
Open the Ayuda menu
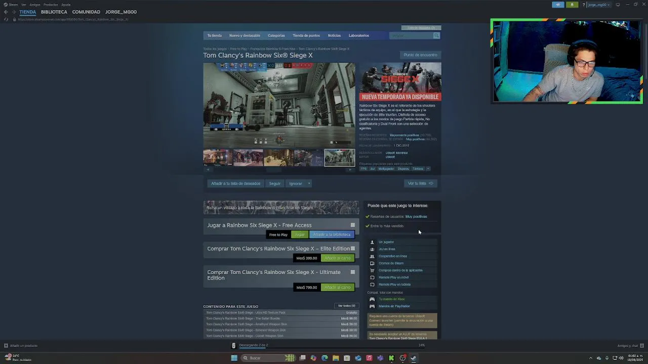click(66, 5)
